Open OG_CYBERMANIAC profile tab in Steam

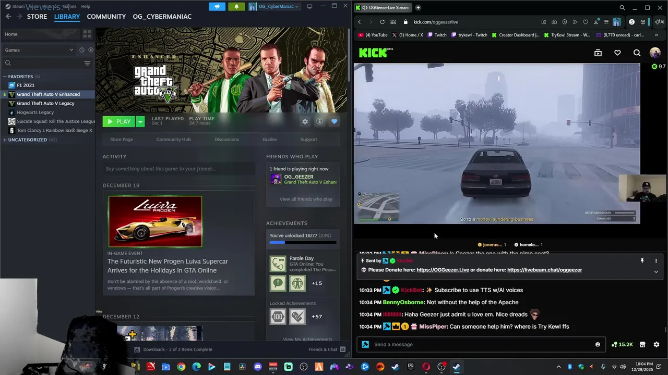point(162,16)
